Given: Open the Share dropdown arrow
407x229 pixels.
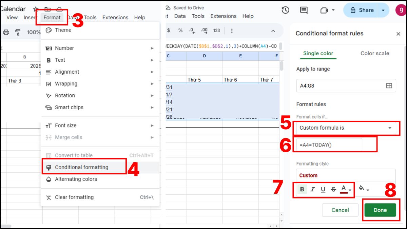Looking at the screenshot, I should (x=383, y=10).
